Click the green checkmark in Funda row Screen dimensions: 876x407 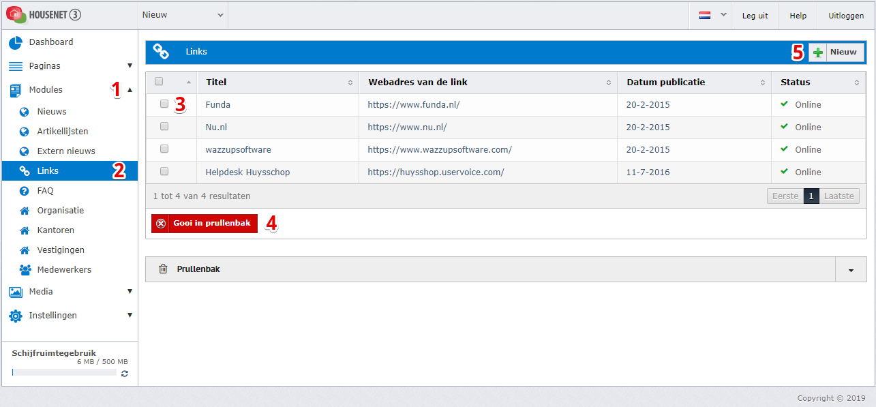point(785,104)
